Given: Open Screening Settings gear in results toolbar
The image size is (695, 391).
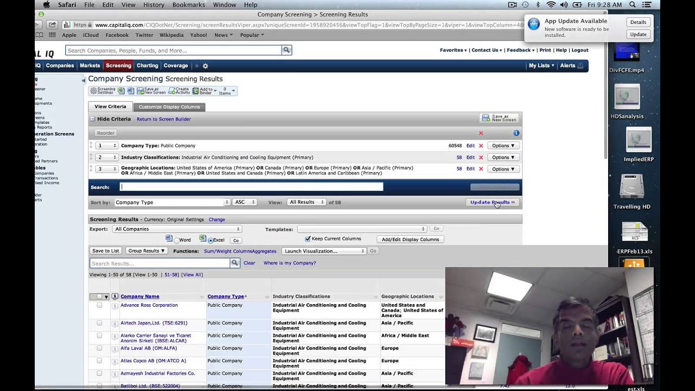Looking at the screenshot, I should point(93,91).
